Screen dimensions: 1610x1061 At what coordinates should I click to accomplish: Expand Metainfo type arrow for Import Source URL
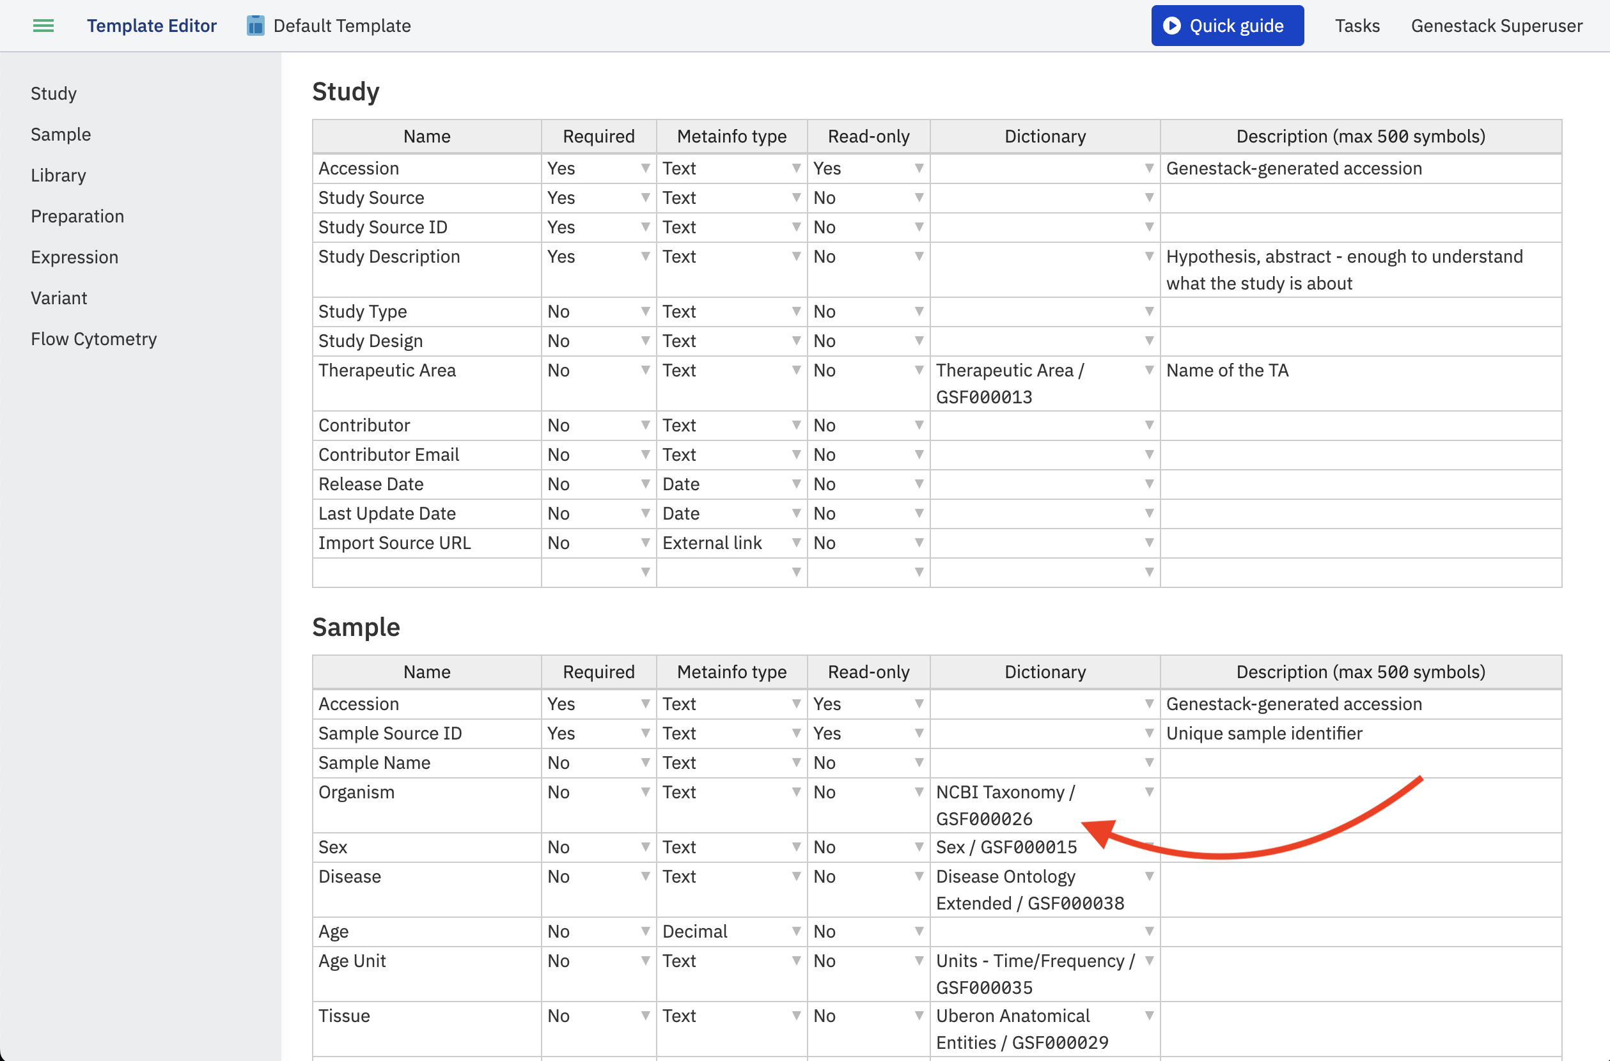point(796,543)
